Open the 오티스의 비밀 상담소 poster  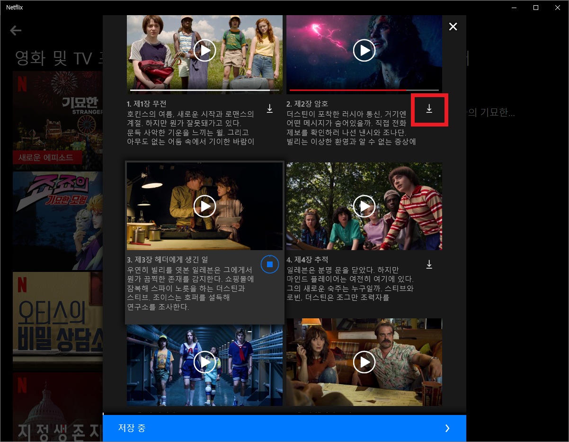coord(58,321)
